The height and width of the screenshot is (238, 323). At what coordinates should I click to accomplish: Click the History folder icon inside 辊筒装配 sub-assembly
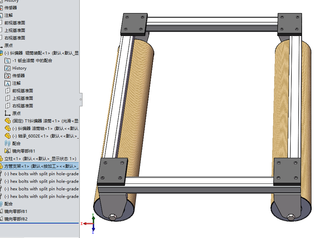8,68
